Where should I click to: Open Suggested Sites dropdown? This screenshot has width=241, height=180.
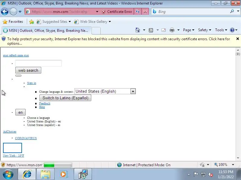(54, 22)
